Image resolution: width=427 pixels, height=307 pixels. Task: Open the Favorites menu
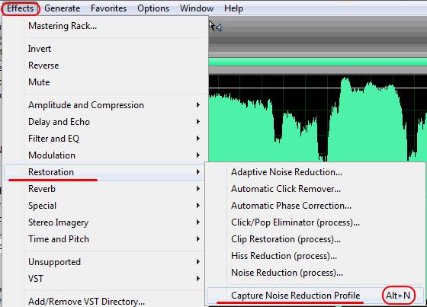click(108, 8)
